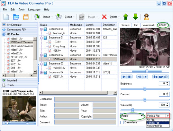Click the Destination input field
This screenshot has width=173, height=131.
[x=85, y=99]
